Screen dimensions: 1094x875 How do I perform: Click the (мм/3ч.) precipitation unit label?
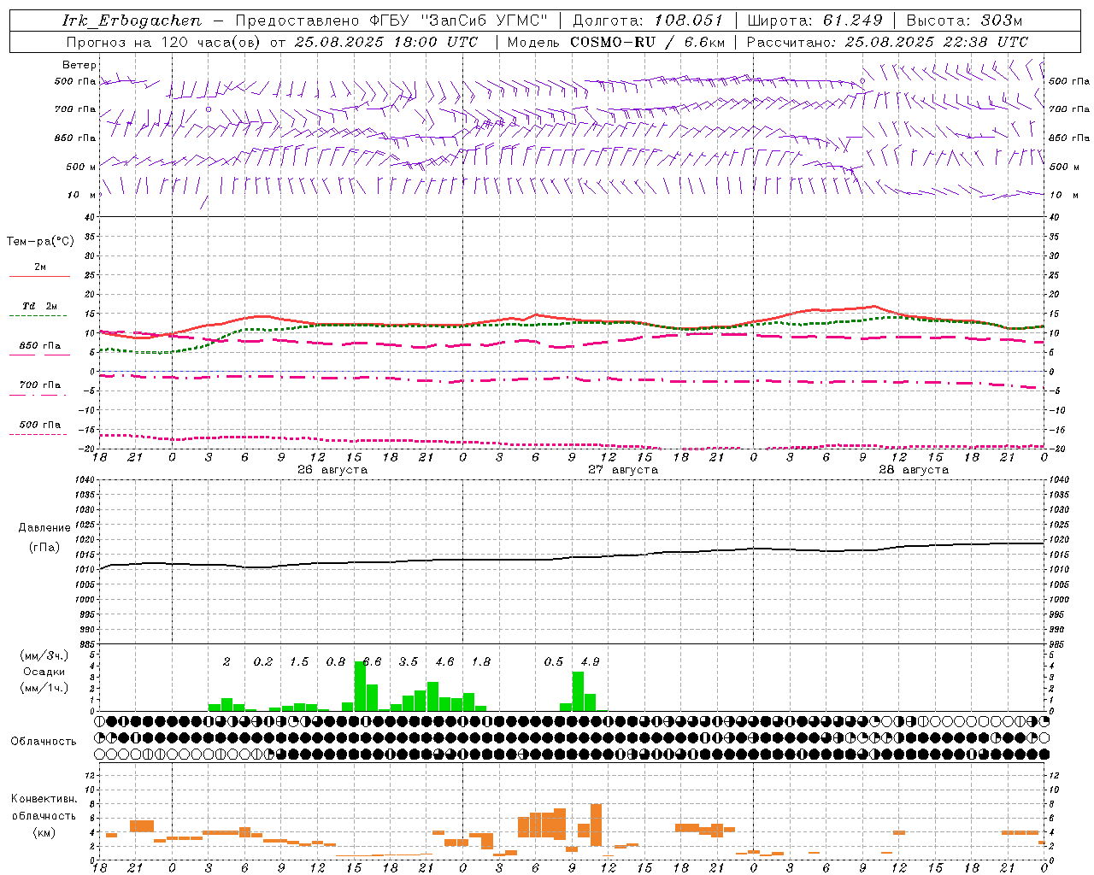point(44,656)
